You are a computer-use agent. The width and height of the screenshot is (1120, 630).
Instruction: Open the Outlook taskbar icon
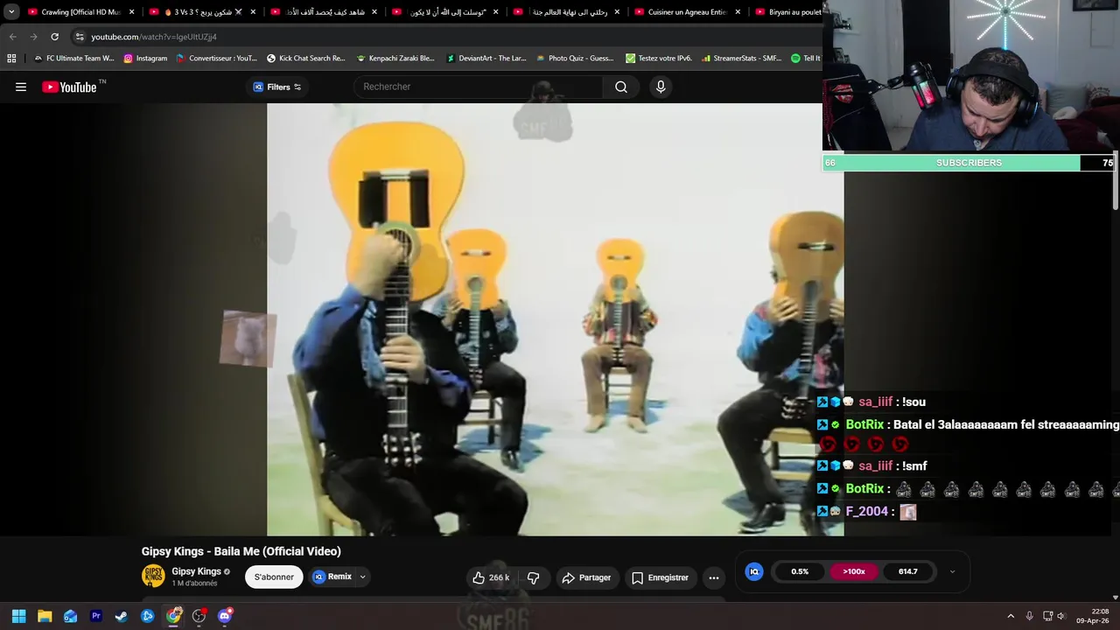point(70,616)
